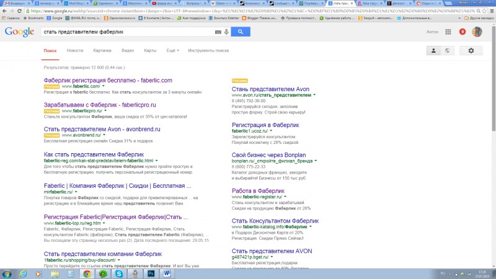The height and width of the screenshot is (279, 496).
Task: Expand dropdown arrow next to www.faberlicpro.ru
Action: click(x=105, y=111)
